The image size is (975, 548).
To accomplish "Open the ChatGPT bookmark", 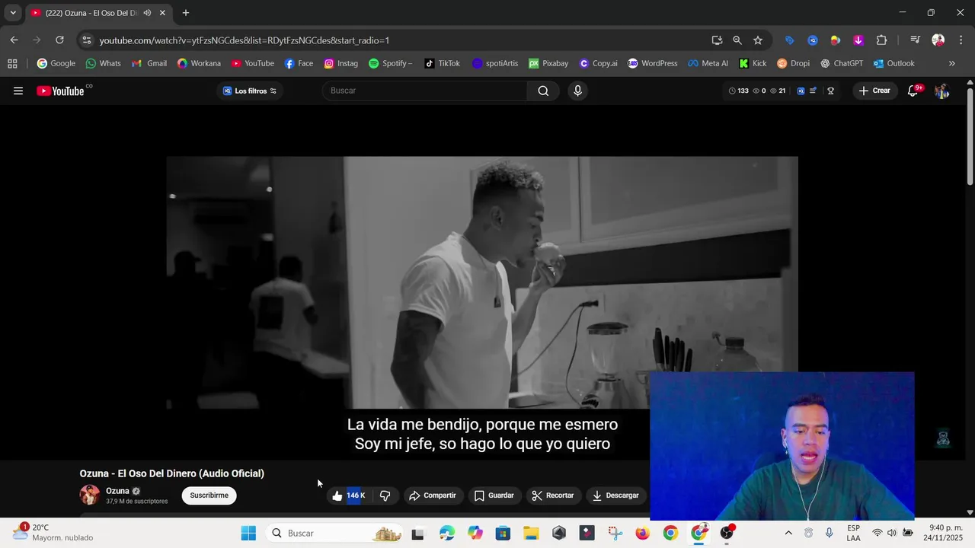I will pyautogui.click(x=841, y=63).
